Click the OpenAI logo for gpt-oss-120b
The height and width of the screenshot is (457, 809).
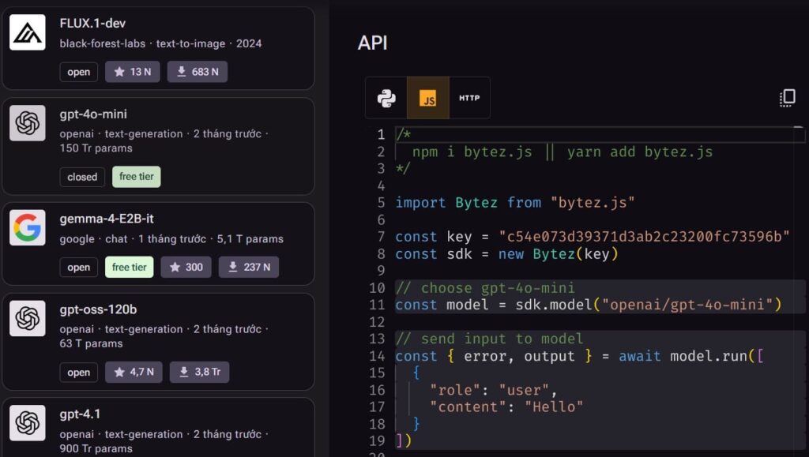28,319
